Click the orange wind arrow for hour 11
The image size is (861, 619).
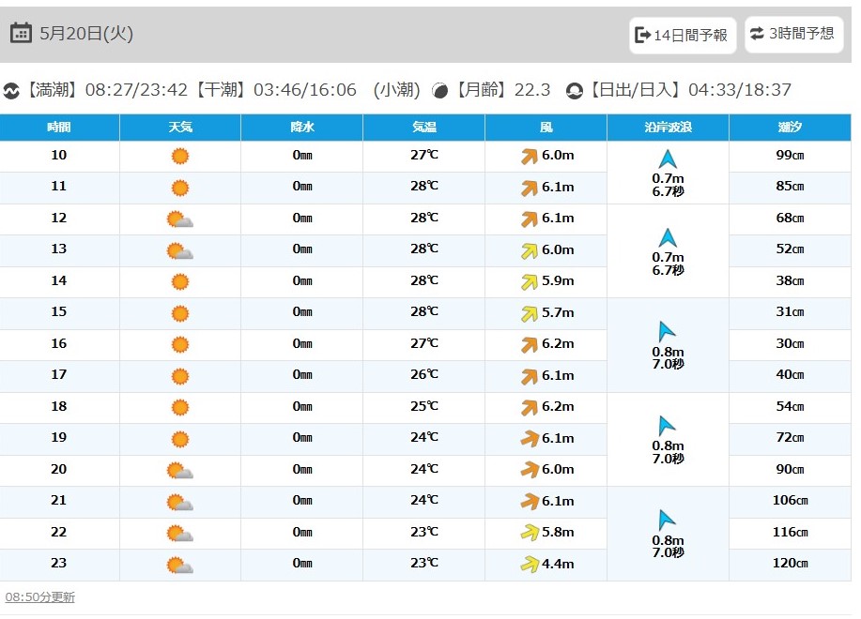(530, 189)
